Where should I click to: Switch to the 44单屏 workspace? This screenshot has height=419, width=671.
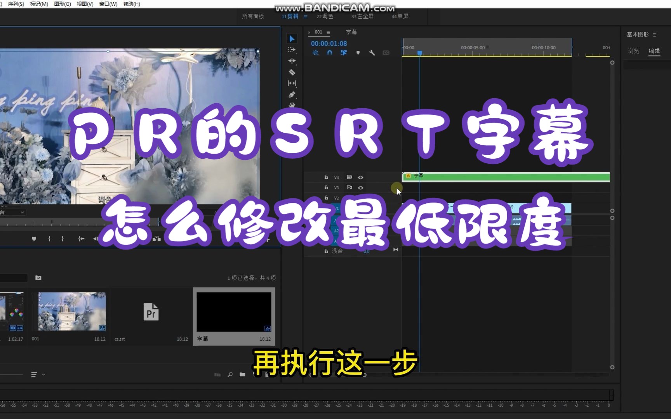click(399, 16)
